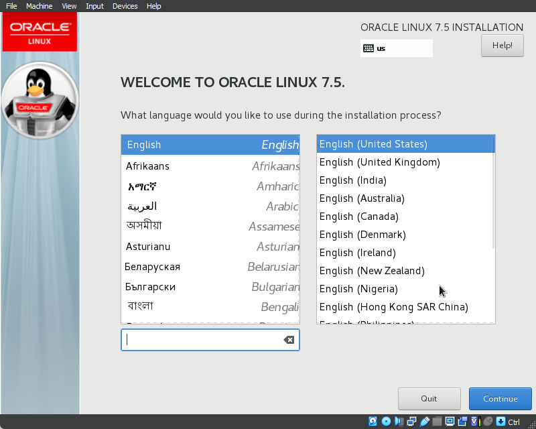
Task: Pick English (Denmark) locale
Action: tap(405, 235)
